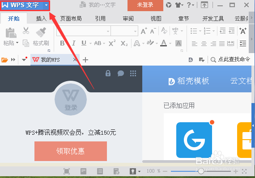Increase font size with A+ icon

click(x=144, y=31)
